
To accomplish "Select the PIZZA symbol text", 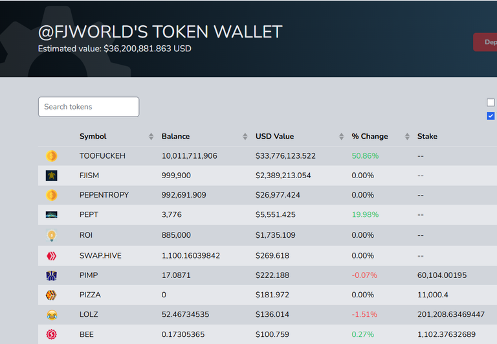I will (x=90, y=295).
